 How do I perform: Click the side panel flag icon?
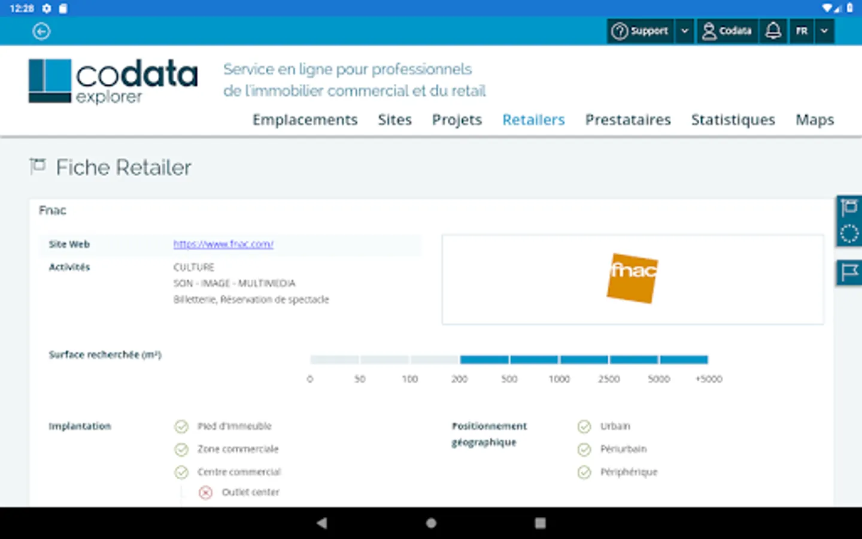[849, 272]
